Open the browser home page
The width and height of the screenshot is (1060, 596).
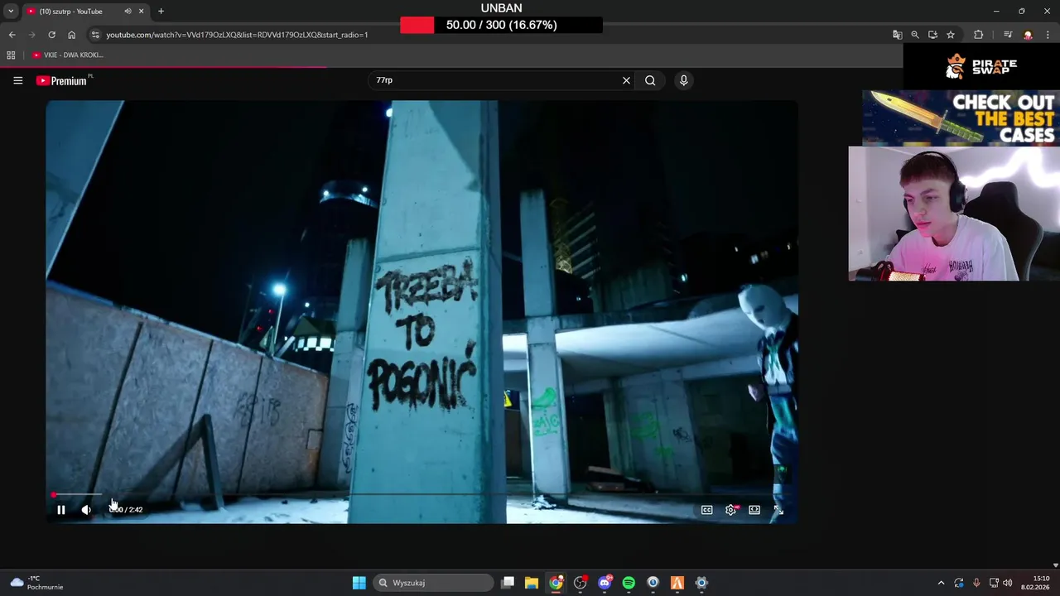click(x=71, y=35)
